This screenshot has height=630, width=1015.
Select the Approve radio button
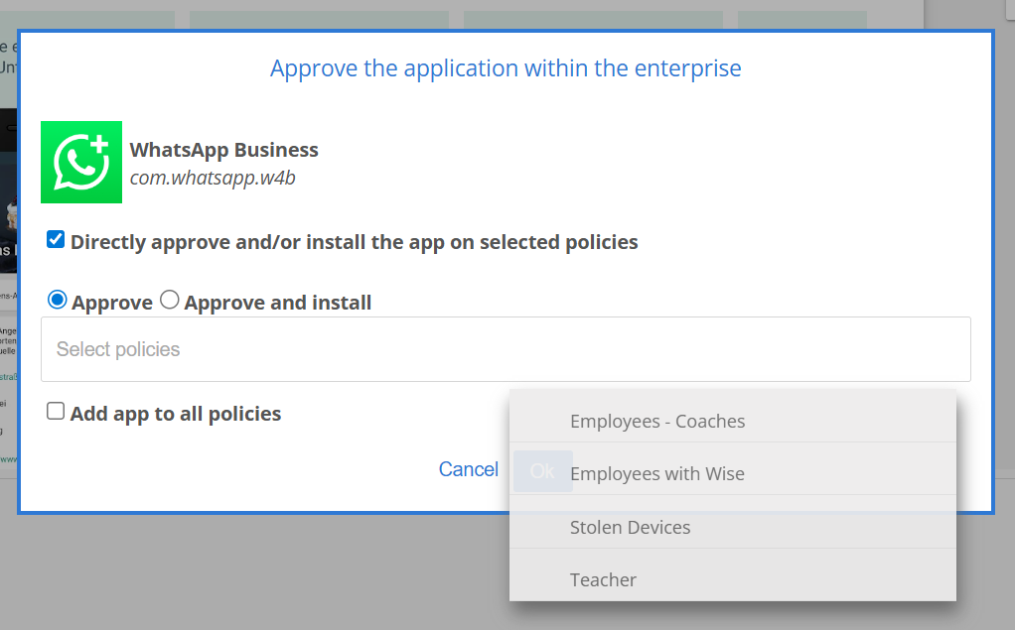(x=58, y=300)
